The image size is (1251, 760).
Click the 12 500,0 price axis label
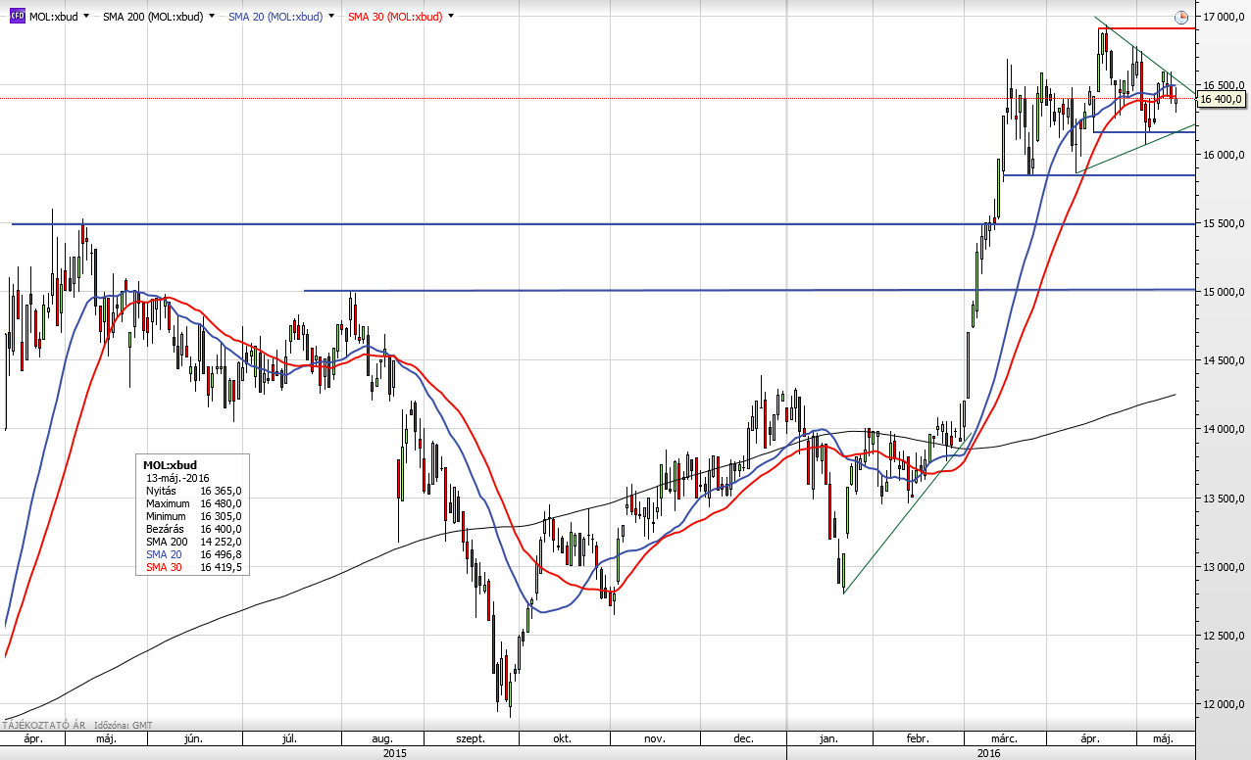tap(1224, 636)
